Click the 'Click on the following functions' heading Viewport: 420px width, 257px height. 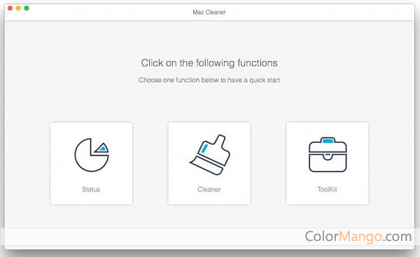coord(209,63)
